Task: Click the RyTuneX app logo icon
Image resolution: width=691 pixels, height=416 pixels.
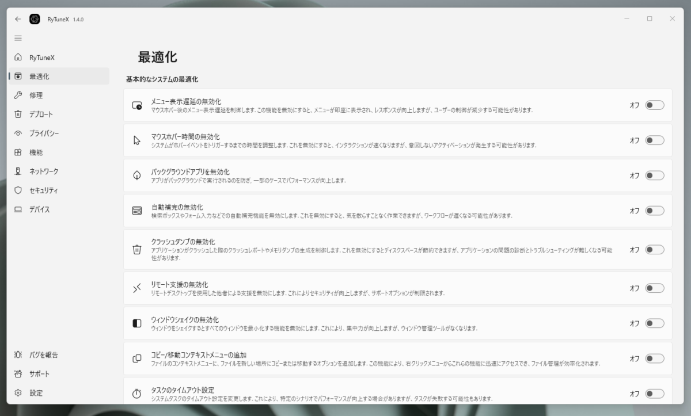Action: click(x=35, y=19)
